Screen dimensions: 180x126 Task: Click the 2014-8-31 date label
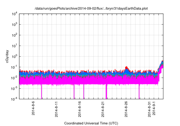pyautogui.click(x=149, y=109)
